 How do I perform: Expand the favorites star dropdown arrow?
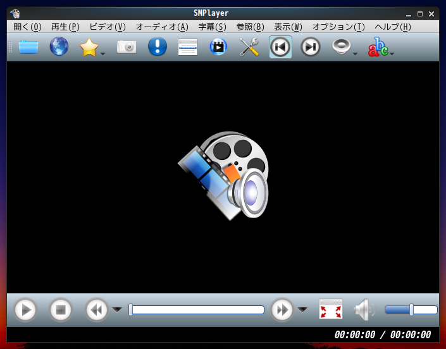point(102,54)
